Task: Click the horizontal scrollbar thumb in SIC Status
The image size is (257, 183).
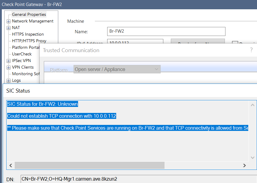Action: click(x=89, y=165)
